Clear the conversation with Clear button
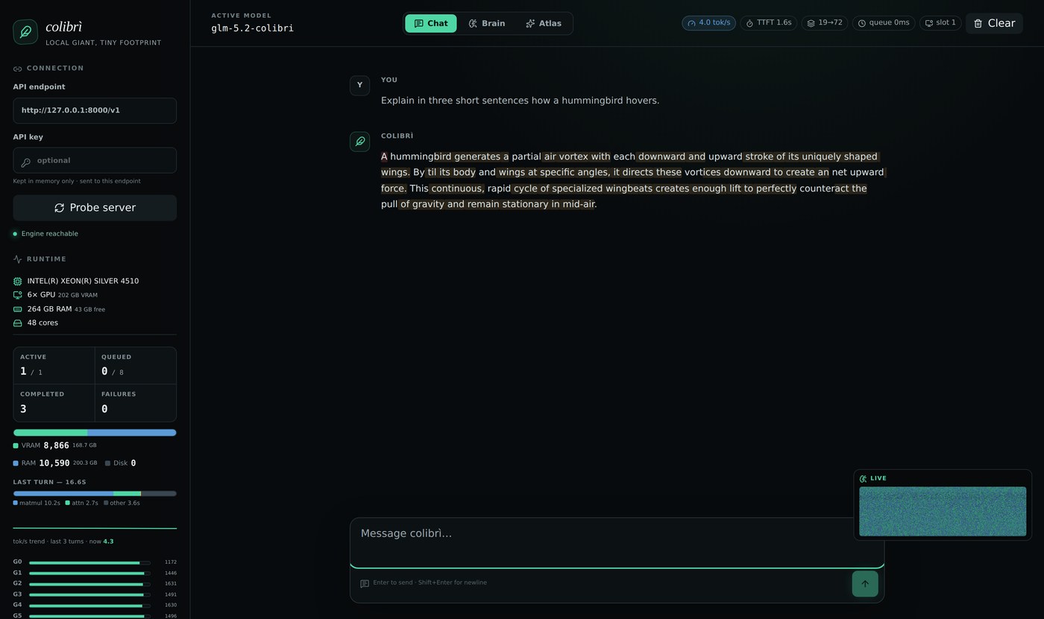1044x619 pixels. click(994, 23)
